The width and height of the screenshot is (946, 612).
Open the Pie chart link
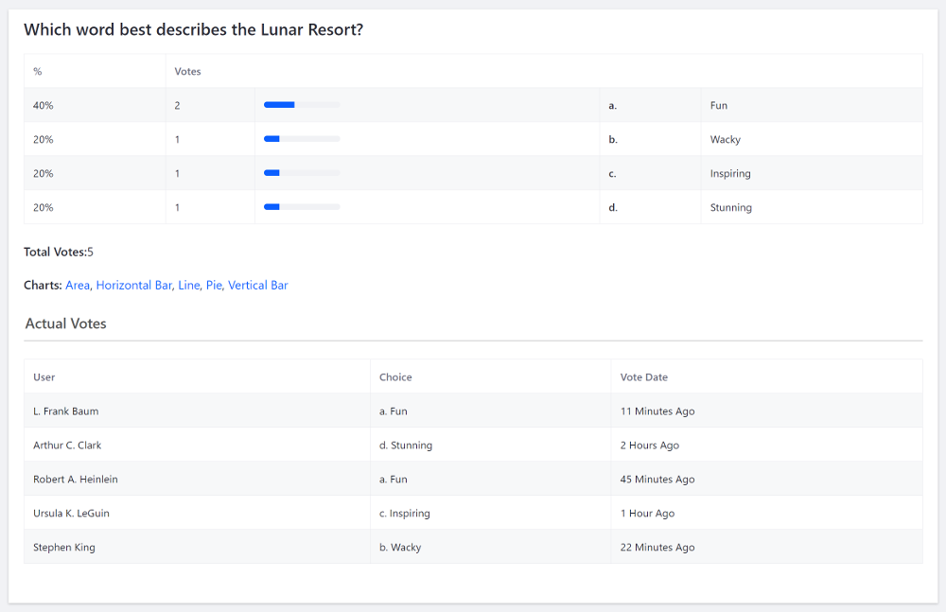[x=214, y=285]
